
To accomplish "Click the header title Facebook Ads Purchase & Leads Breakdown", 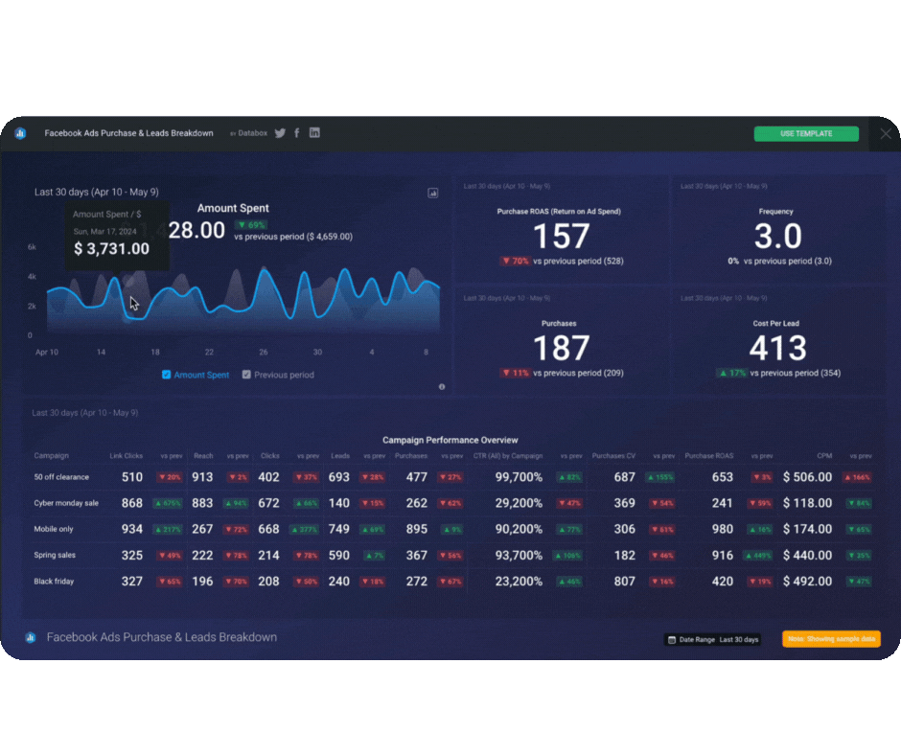I will tap(128, 133).
